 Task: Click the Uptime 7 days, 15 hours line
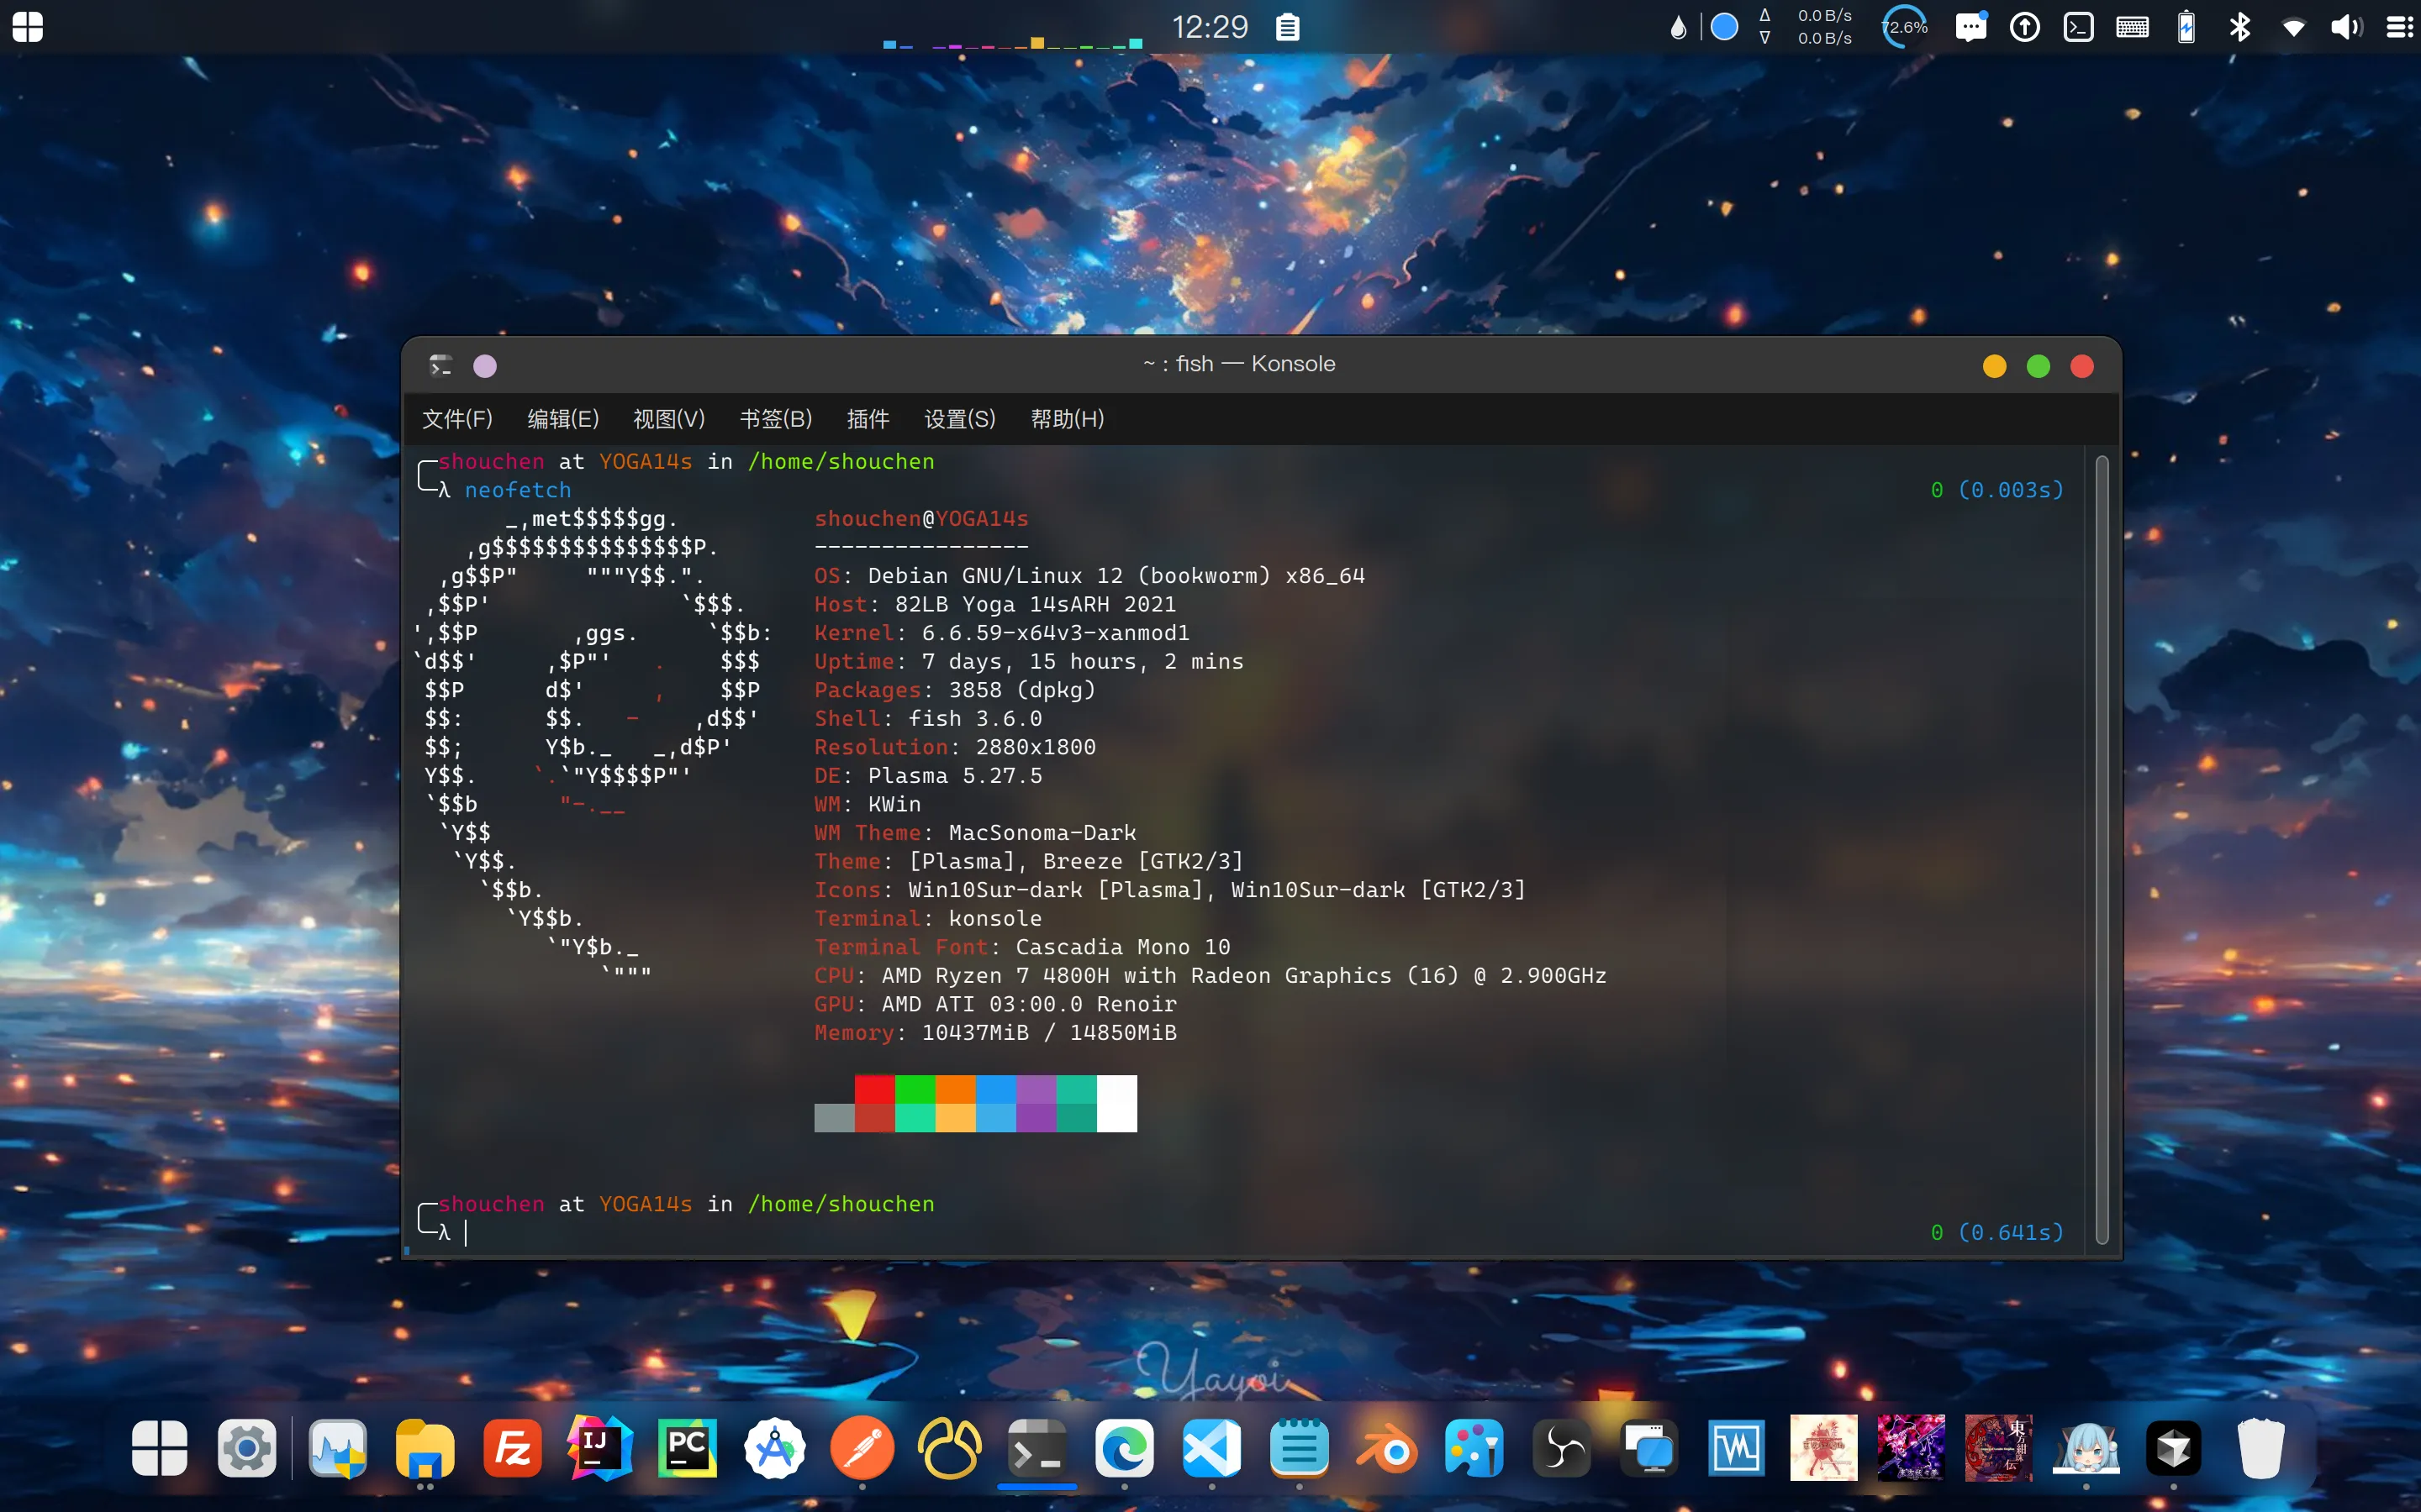click(x=1030, y=661)
